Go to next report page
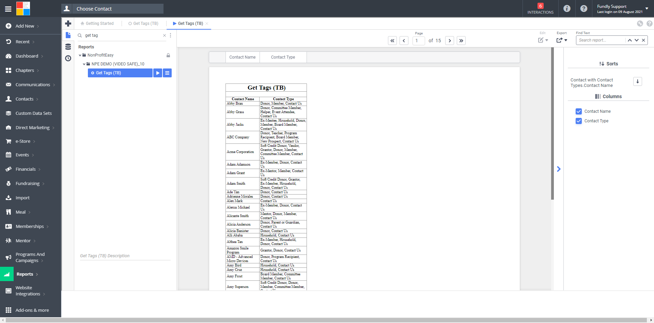The height and width of the screenshot is (323, 654). [450, 41]
